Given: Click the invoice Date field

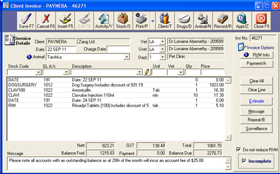Looking at the screenshot, I should pyautogui.click(x=61, y=49).
